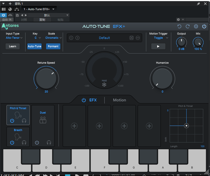Go to next preset with right arrow

coord(77,38)
